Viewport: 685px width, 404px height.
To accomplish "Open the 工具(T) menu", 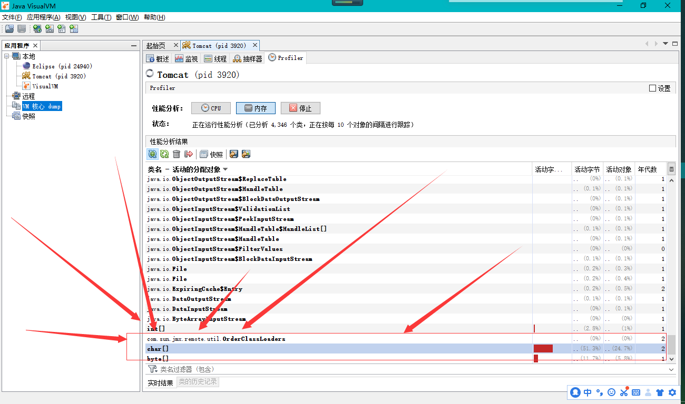I will point(101,17).
